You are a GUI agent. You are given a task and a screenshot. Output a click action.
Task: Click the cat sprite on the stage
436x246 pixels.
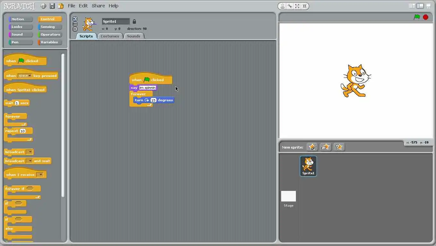(x=355, y=81)
